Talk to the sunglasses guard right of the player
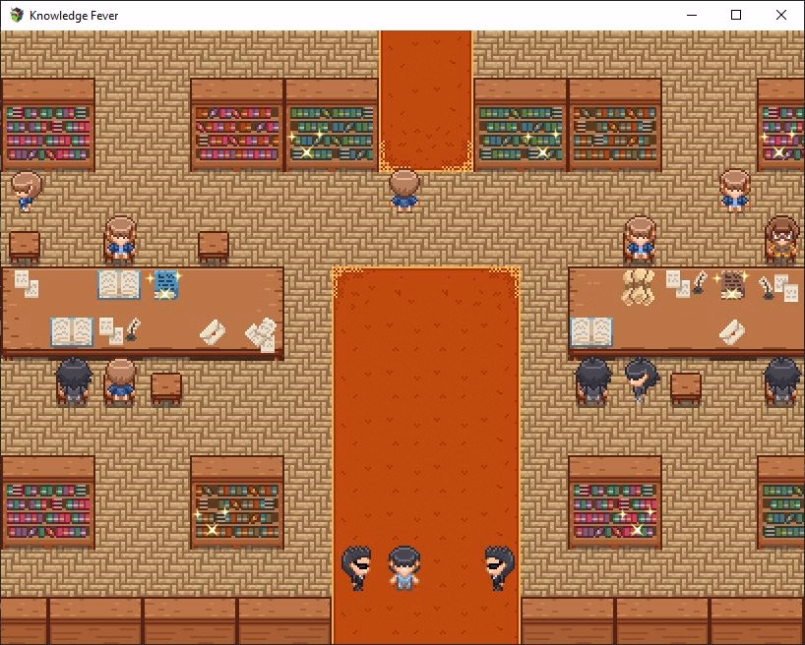The image size is (805, 645). pos(499,568)
